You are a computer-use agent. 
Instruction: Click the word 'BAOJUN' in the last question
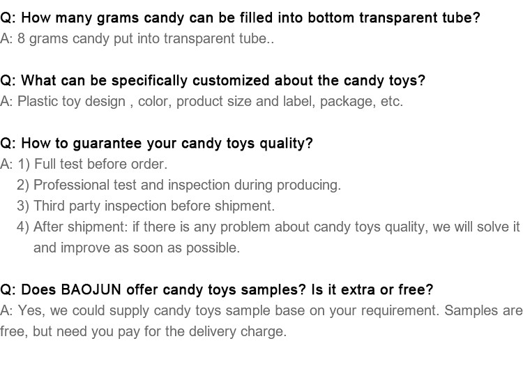pyautogui.click(x=91, y=289)
